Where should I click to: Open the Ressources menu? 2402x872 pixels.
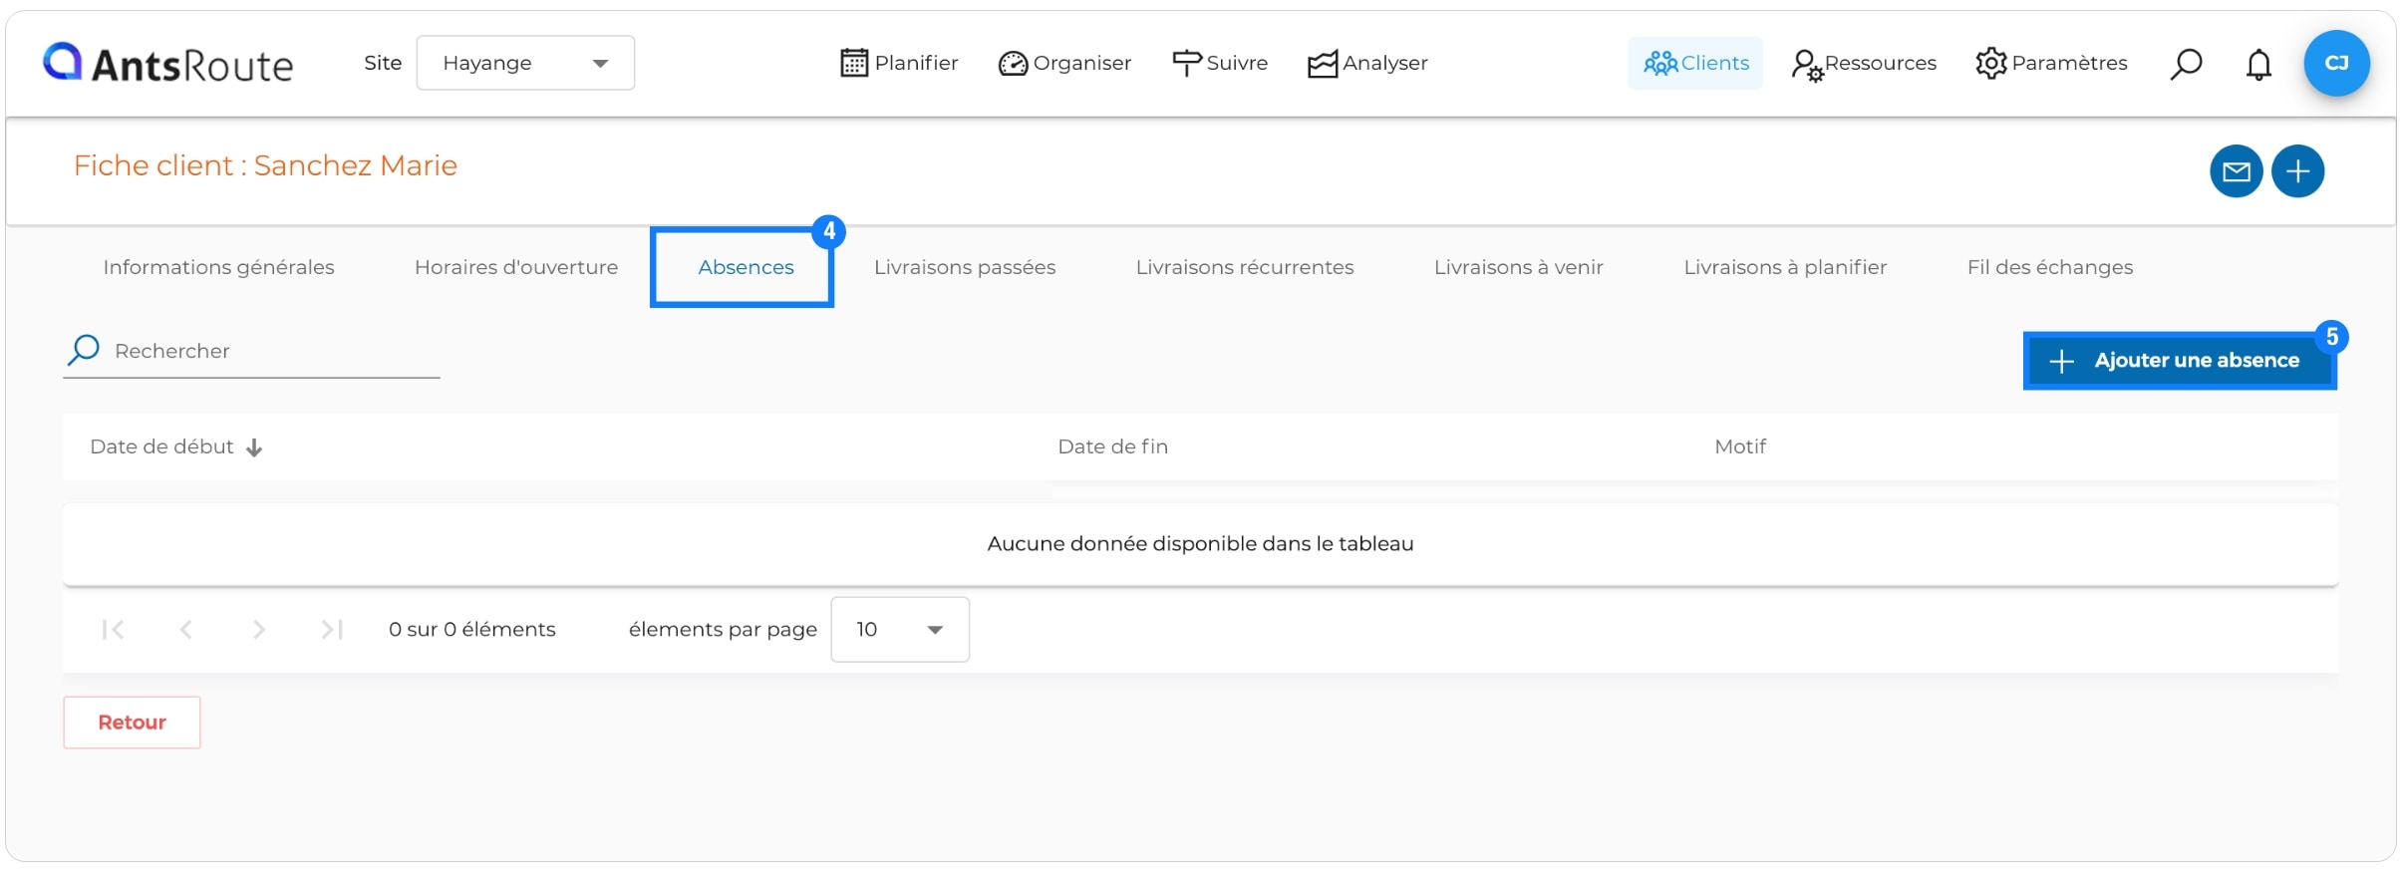point(1864,63)
